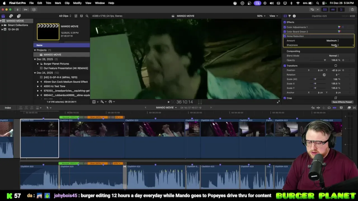Collapse the Dec 26, 2025 group
The height and width of the screenshot is (201, 358).
[x=35, y=59]
